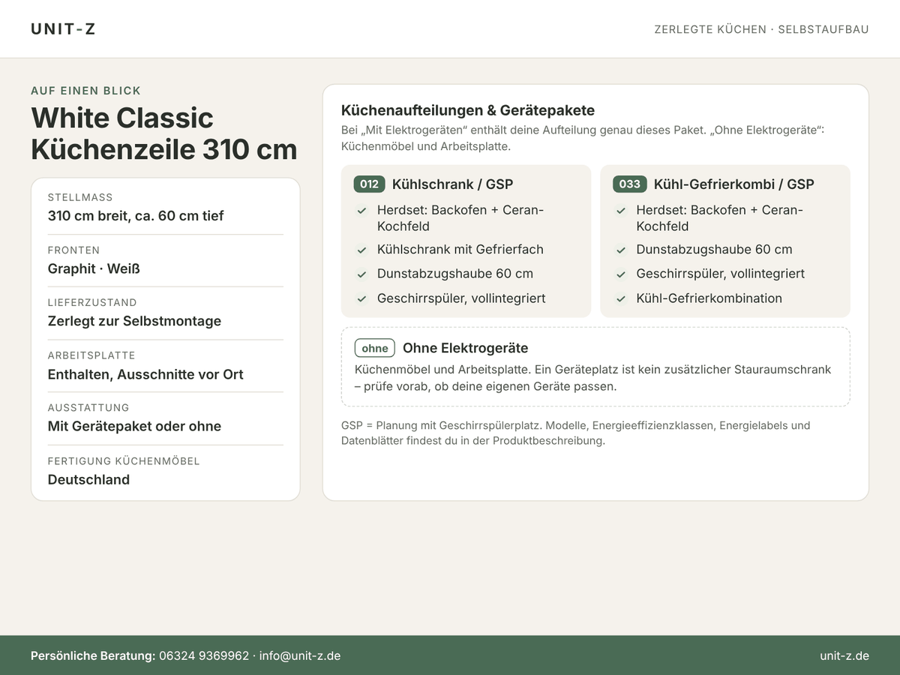Click the 012 badge for Kühlschrank / GSP
Image resolution: width=900 pixels, height=675 pixels.
click(369, 184)
